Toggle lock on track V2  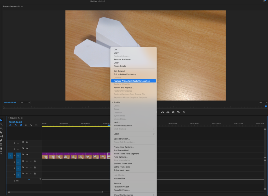14,149
